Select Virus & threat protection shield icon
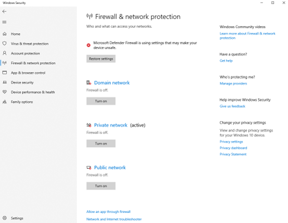Screen dimensions: 288x223 [x=5, y=44]
